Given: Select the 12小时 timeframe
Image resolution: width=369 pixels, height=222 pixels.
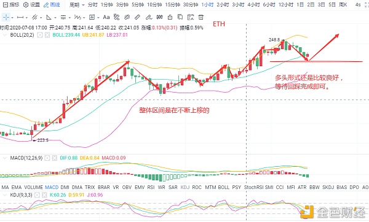Looking at the screenshot, I should 286,5.
